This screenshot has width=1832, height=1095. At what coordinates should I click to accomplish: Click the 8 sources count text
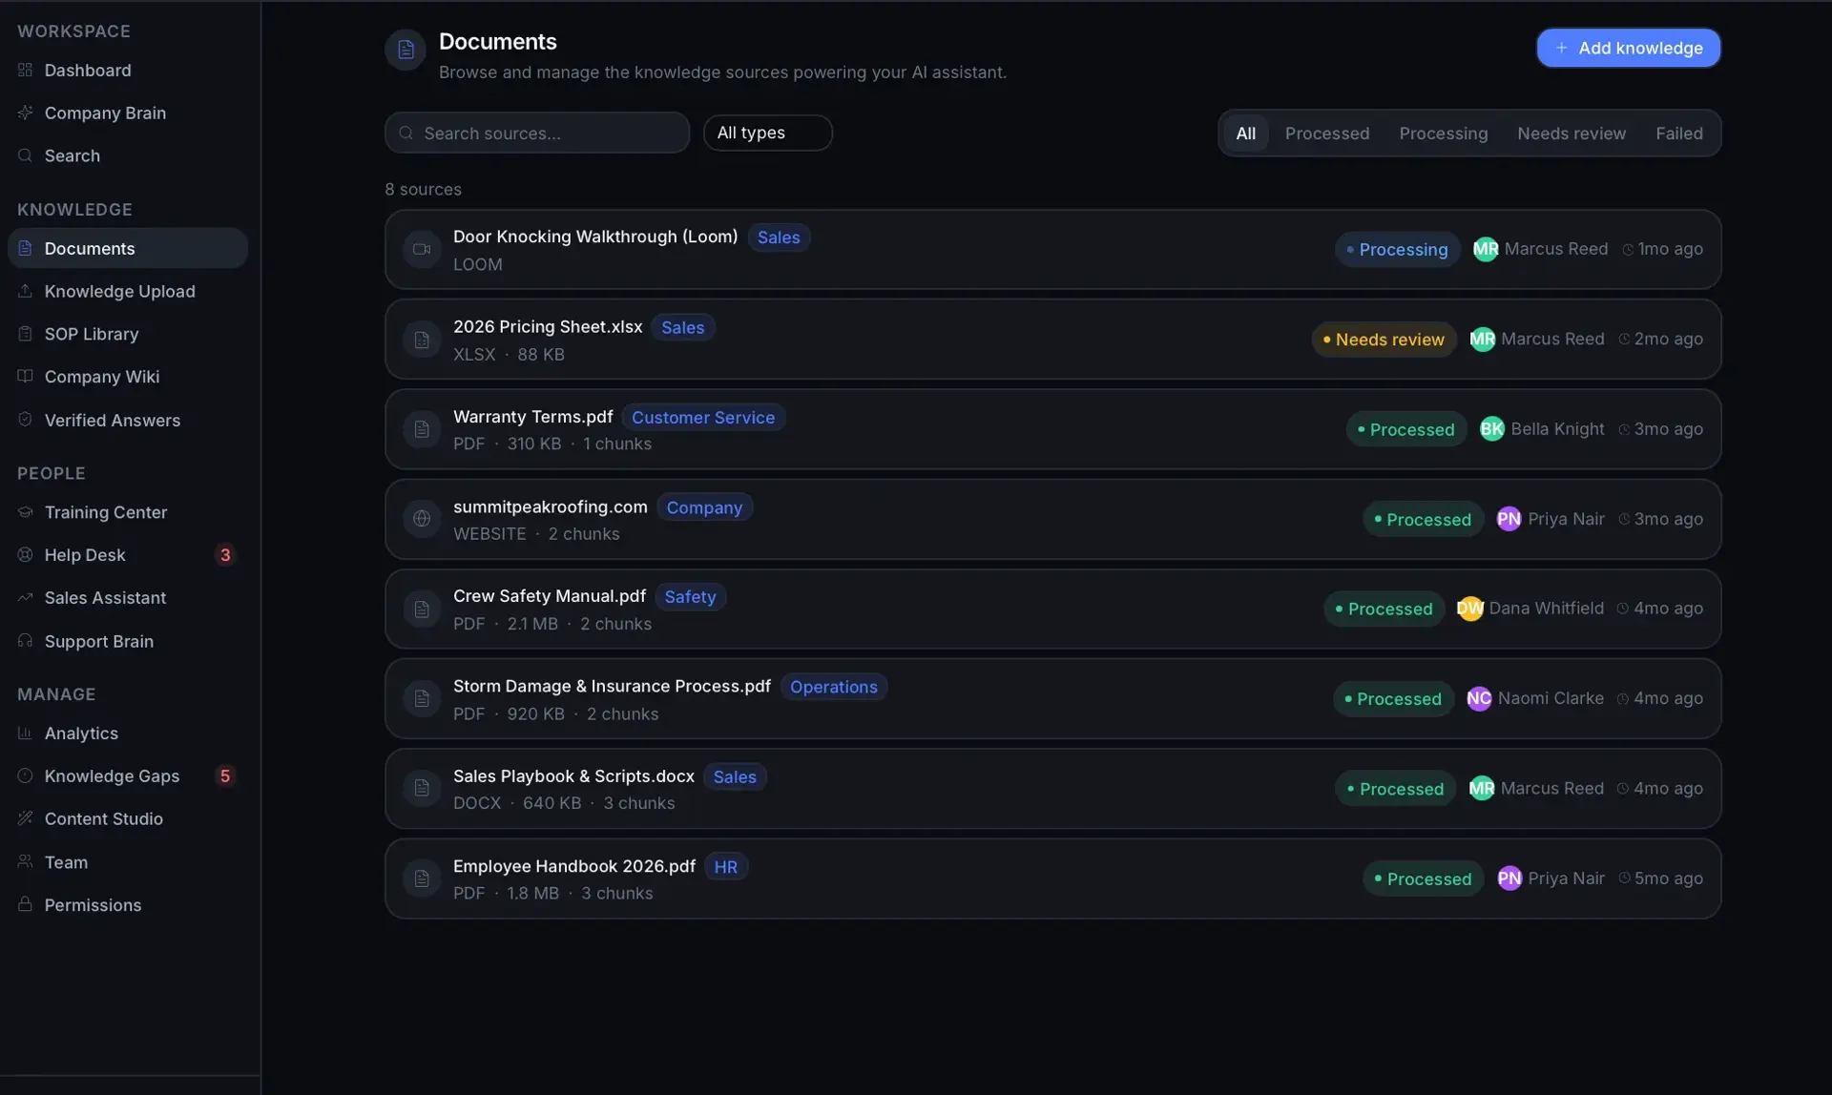pyautogui.click(x=423, y=189)
